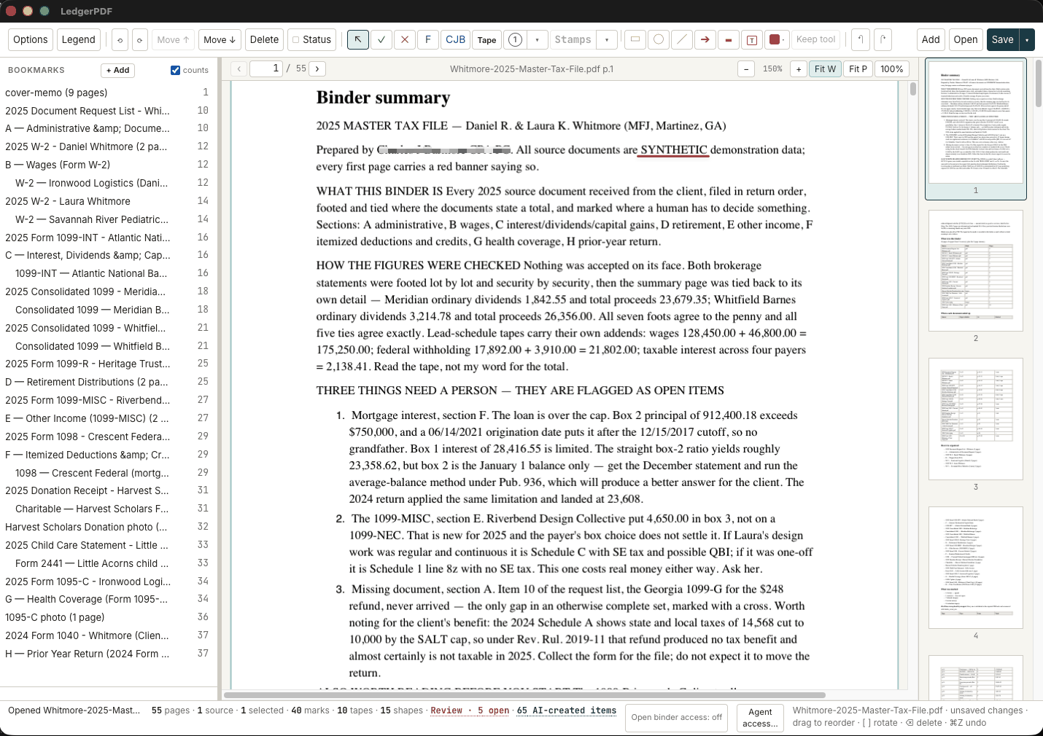Choose the red cross mark tool

point(405,39)
